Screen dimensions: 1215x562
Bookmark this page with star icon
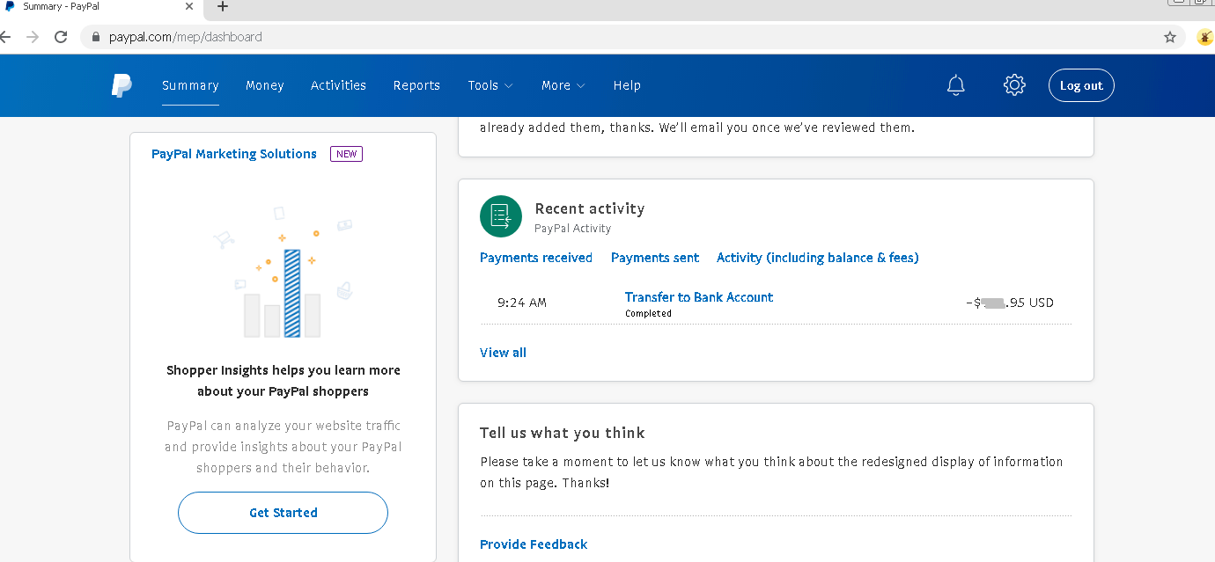[1170, 37]
